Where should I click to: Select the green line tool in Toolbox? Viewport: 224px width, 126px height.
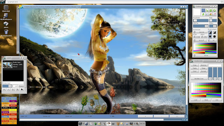click(x=207, y=10)
